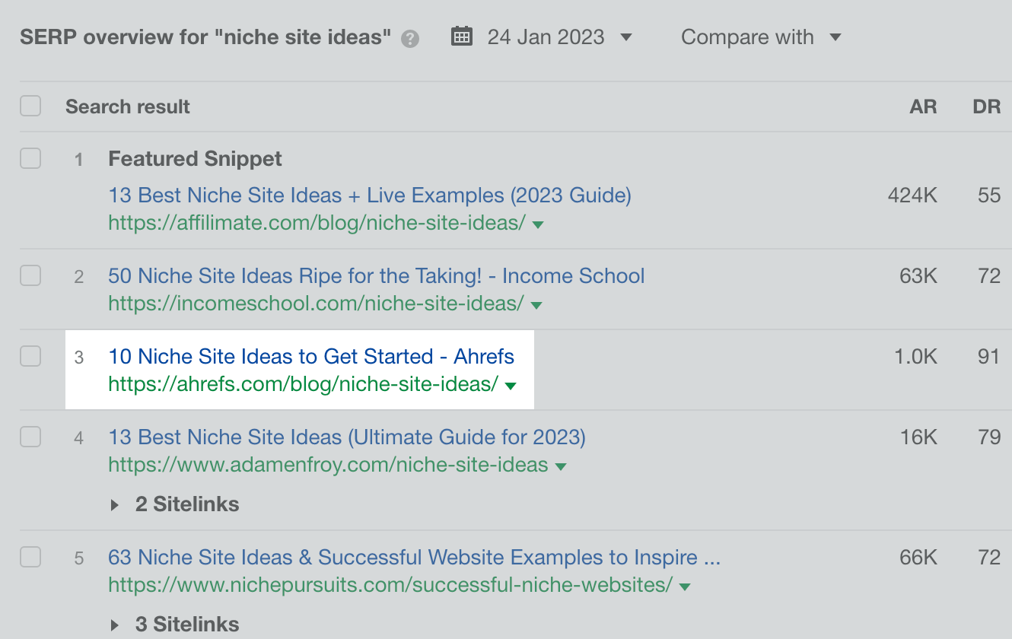Check the checkbox for the nichepursuits result
Viewport: 1012px width, 639px height.
tap(30, 557)
